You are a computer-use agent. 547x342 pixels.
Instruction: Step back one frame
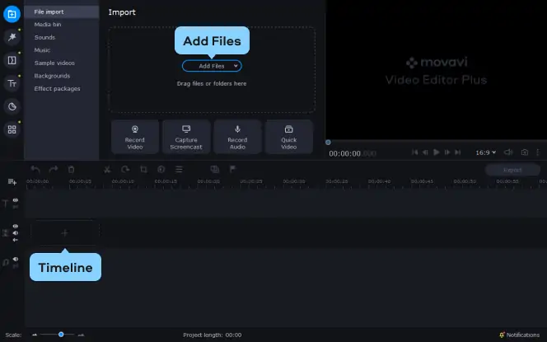tap(425, 152)
